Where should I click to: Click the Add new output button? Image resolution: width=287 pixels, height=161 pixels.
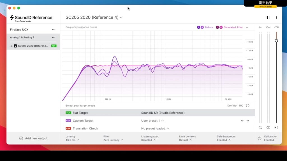[x=33, y=138]
